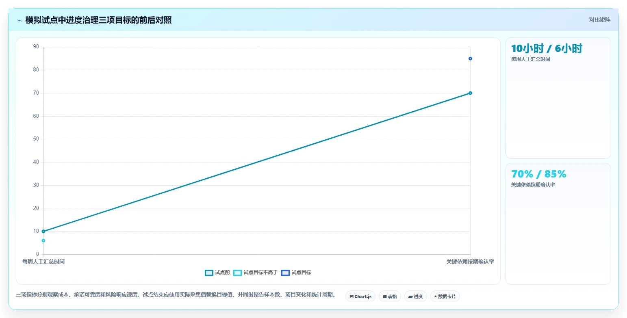This screenshot has width=627, height=318.
Task: Click the 试点目标不高于 cyan legend swatch
Action: click(237, 273)
